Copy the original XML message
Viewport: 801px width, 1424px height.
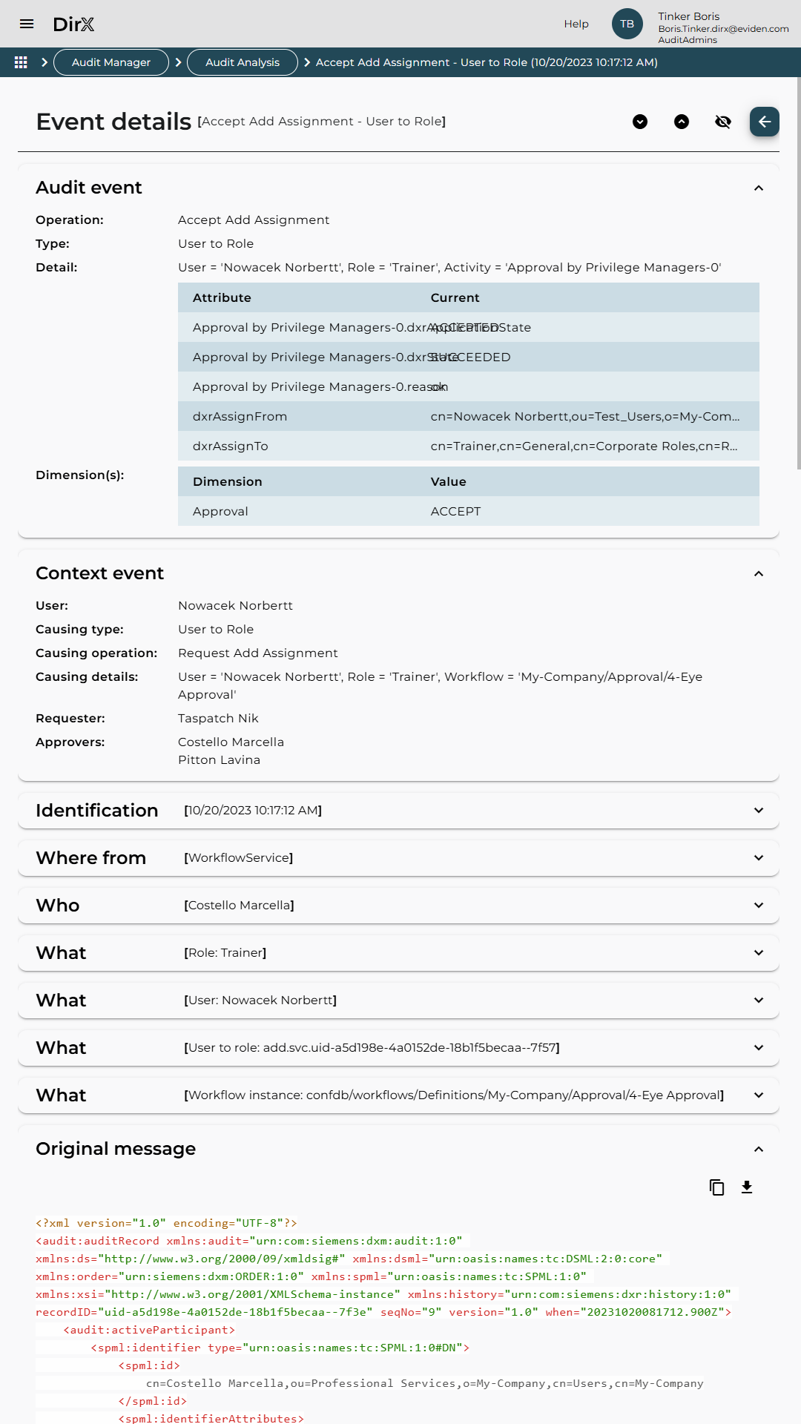[716, 1187]
